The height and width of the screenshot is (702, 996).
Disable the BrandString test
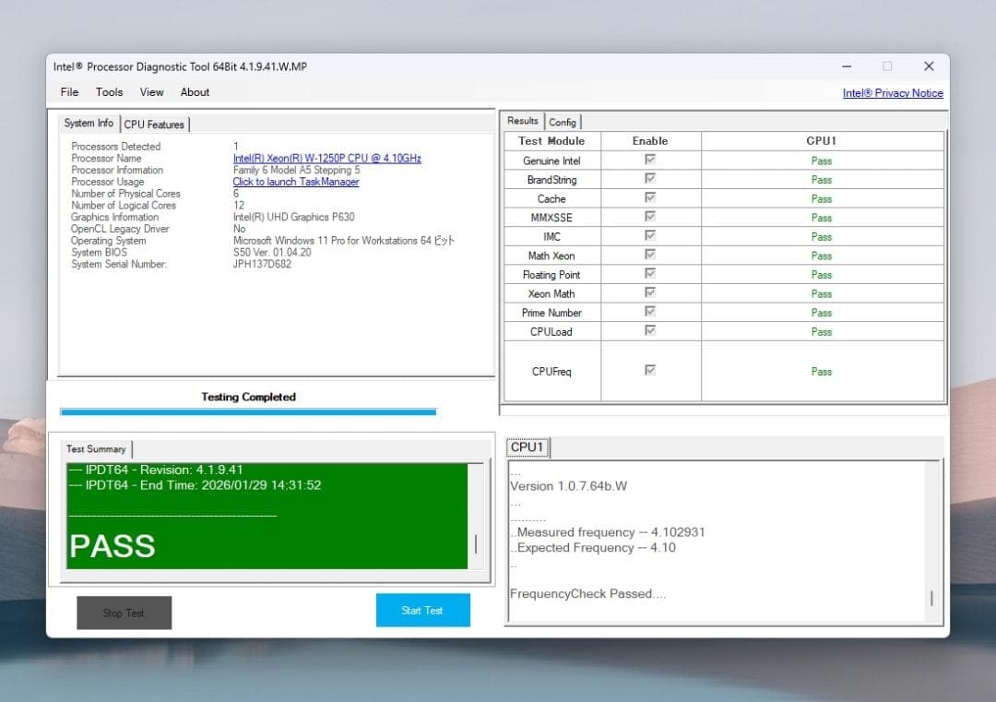pos(650,179)
